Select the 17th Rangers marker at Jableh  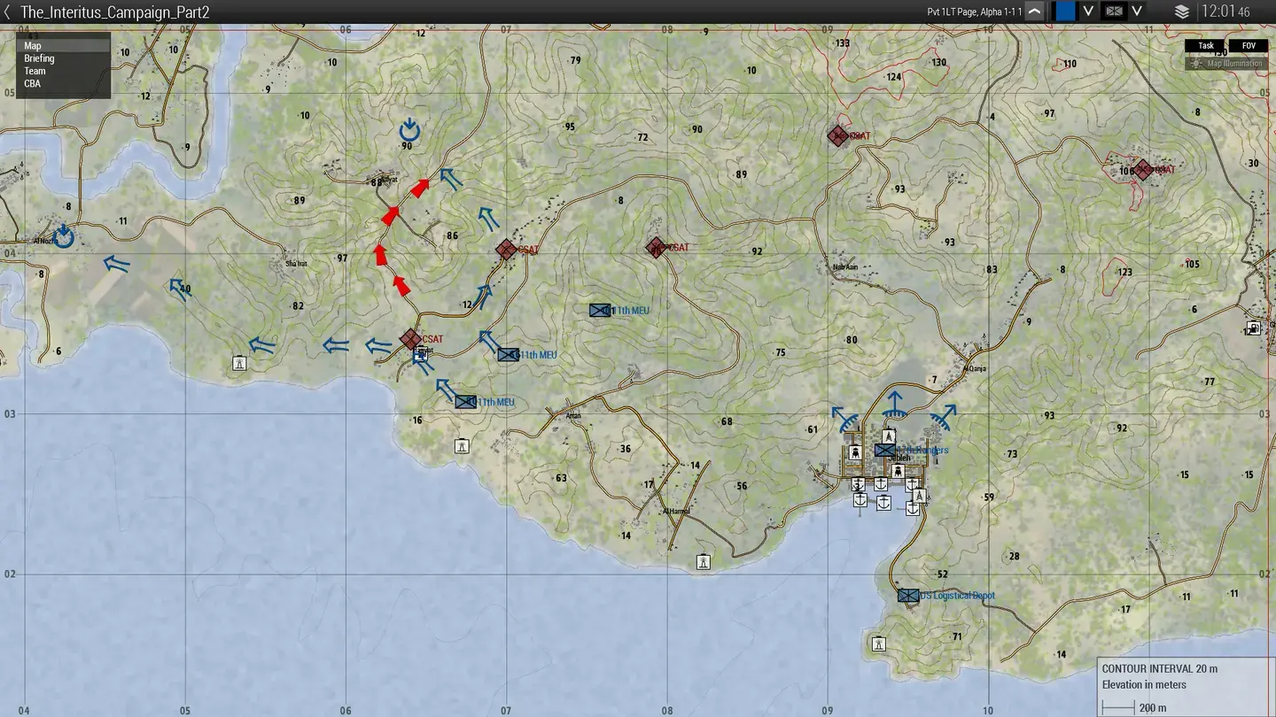[883, 450]
